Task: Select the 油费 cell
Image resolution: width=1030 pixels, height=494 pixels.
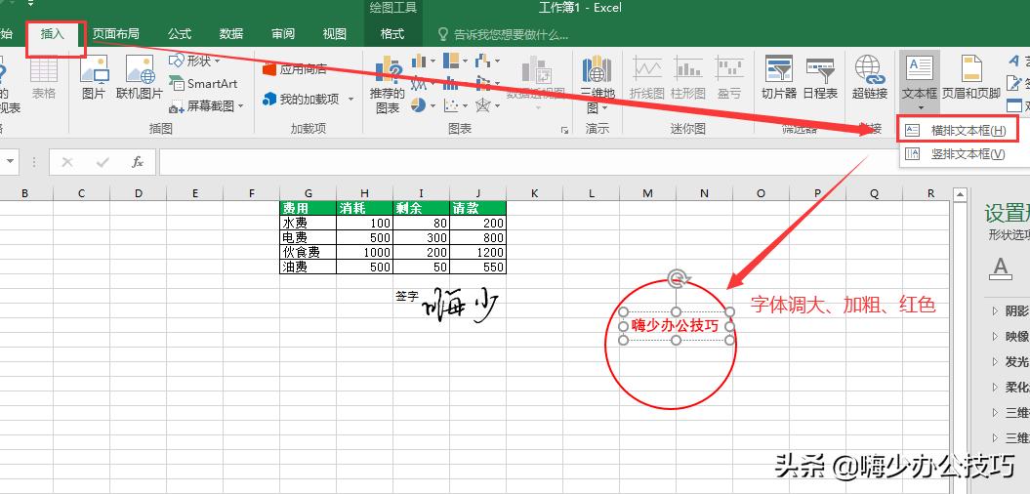Action: pyautogui.click(x=309, y=267)
